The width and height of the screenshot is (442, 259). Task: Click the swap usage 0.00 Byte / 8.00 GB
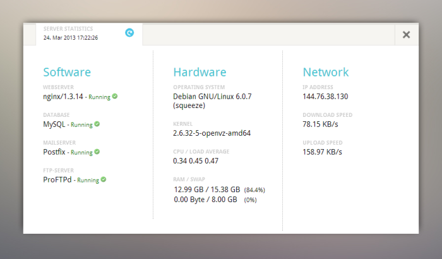tap(205, 200)
